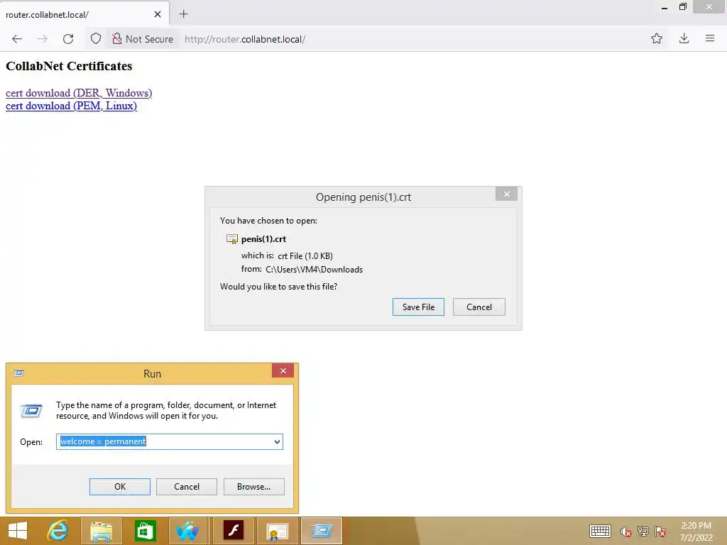Launch Internet Explorer from taskbar
Viewport: 727px width, 545px height.
coord(58,531)
